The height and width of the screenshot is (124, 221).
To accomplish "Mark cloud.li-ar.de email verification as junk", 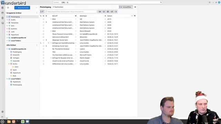I will click(105, 61).
